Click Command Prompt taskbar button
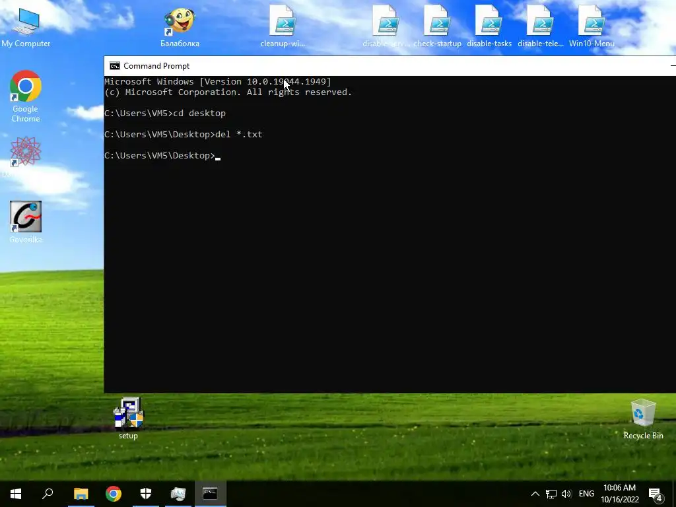 coord(211,494)
